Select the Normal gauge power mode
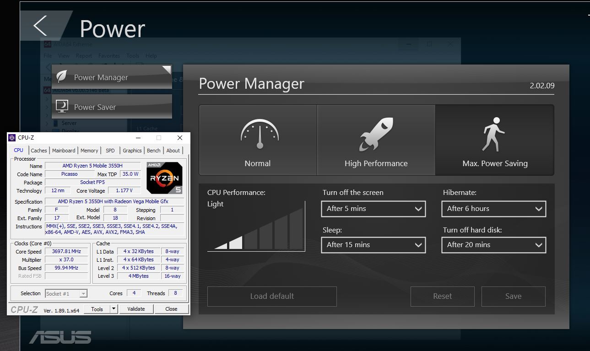Image resolution: width=590 pixels, height=351 pixels. pos(258,140)
